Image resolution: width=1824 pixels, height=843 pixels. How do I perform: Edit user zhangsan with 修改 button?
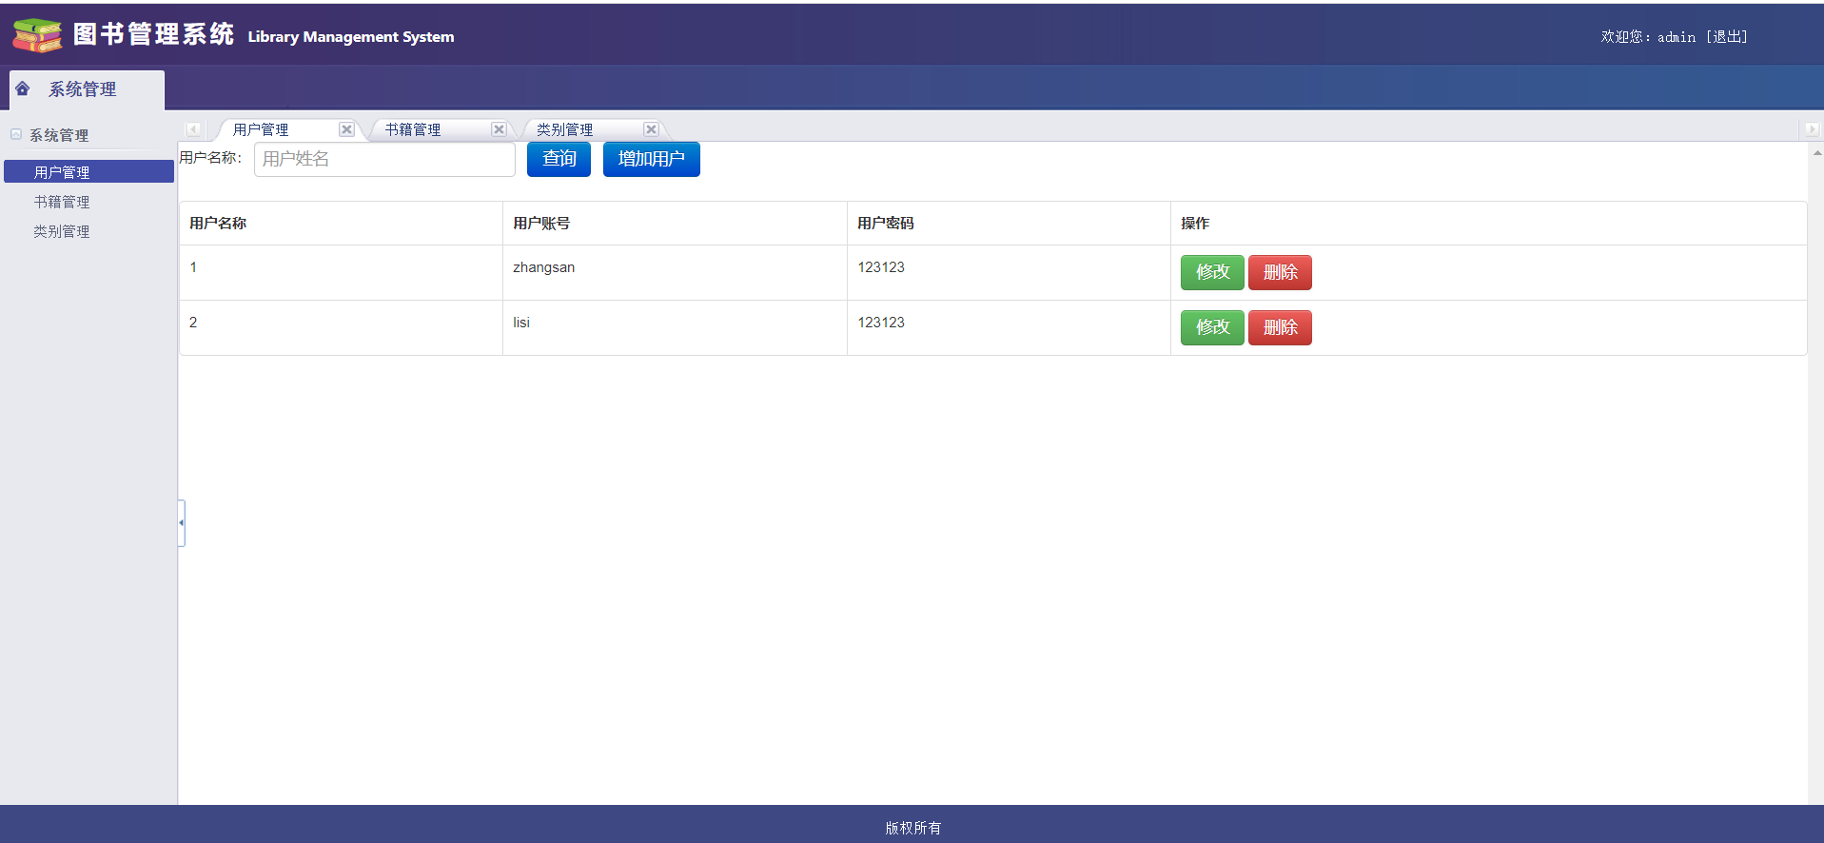coord(1212,272)
